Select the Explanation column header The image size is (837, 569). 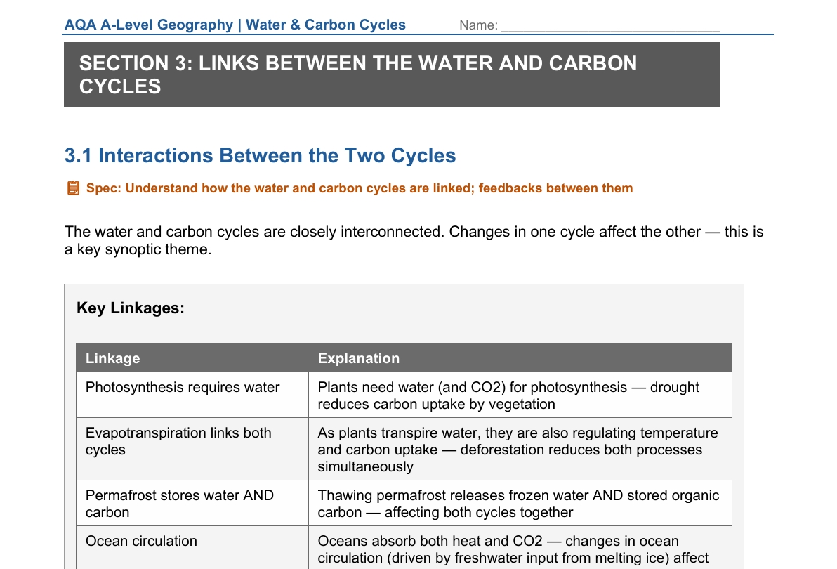520,358
